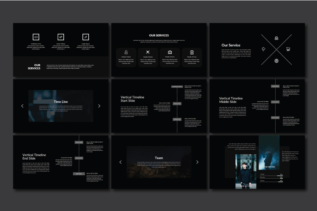Click the shopping cart icon in Our Service slide

288,49
